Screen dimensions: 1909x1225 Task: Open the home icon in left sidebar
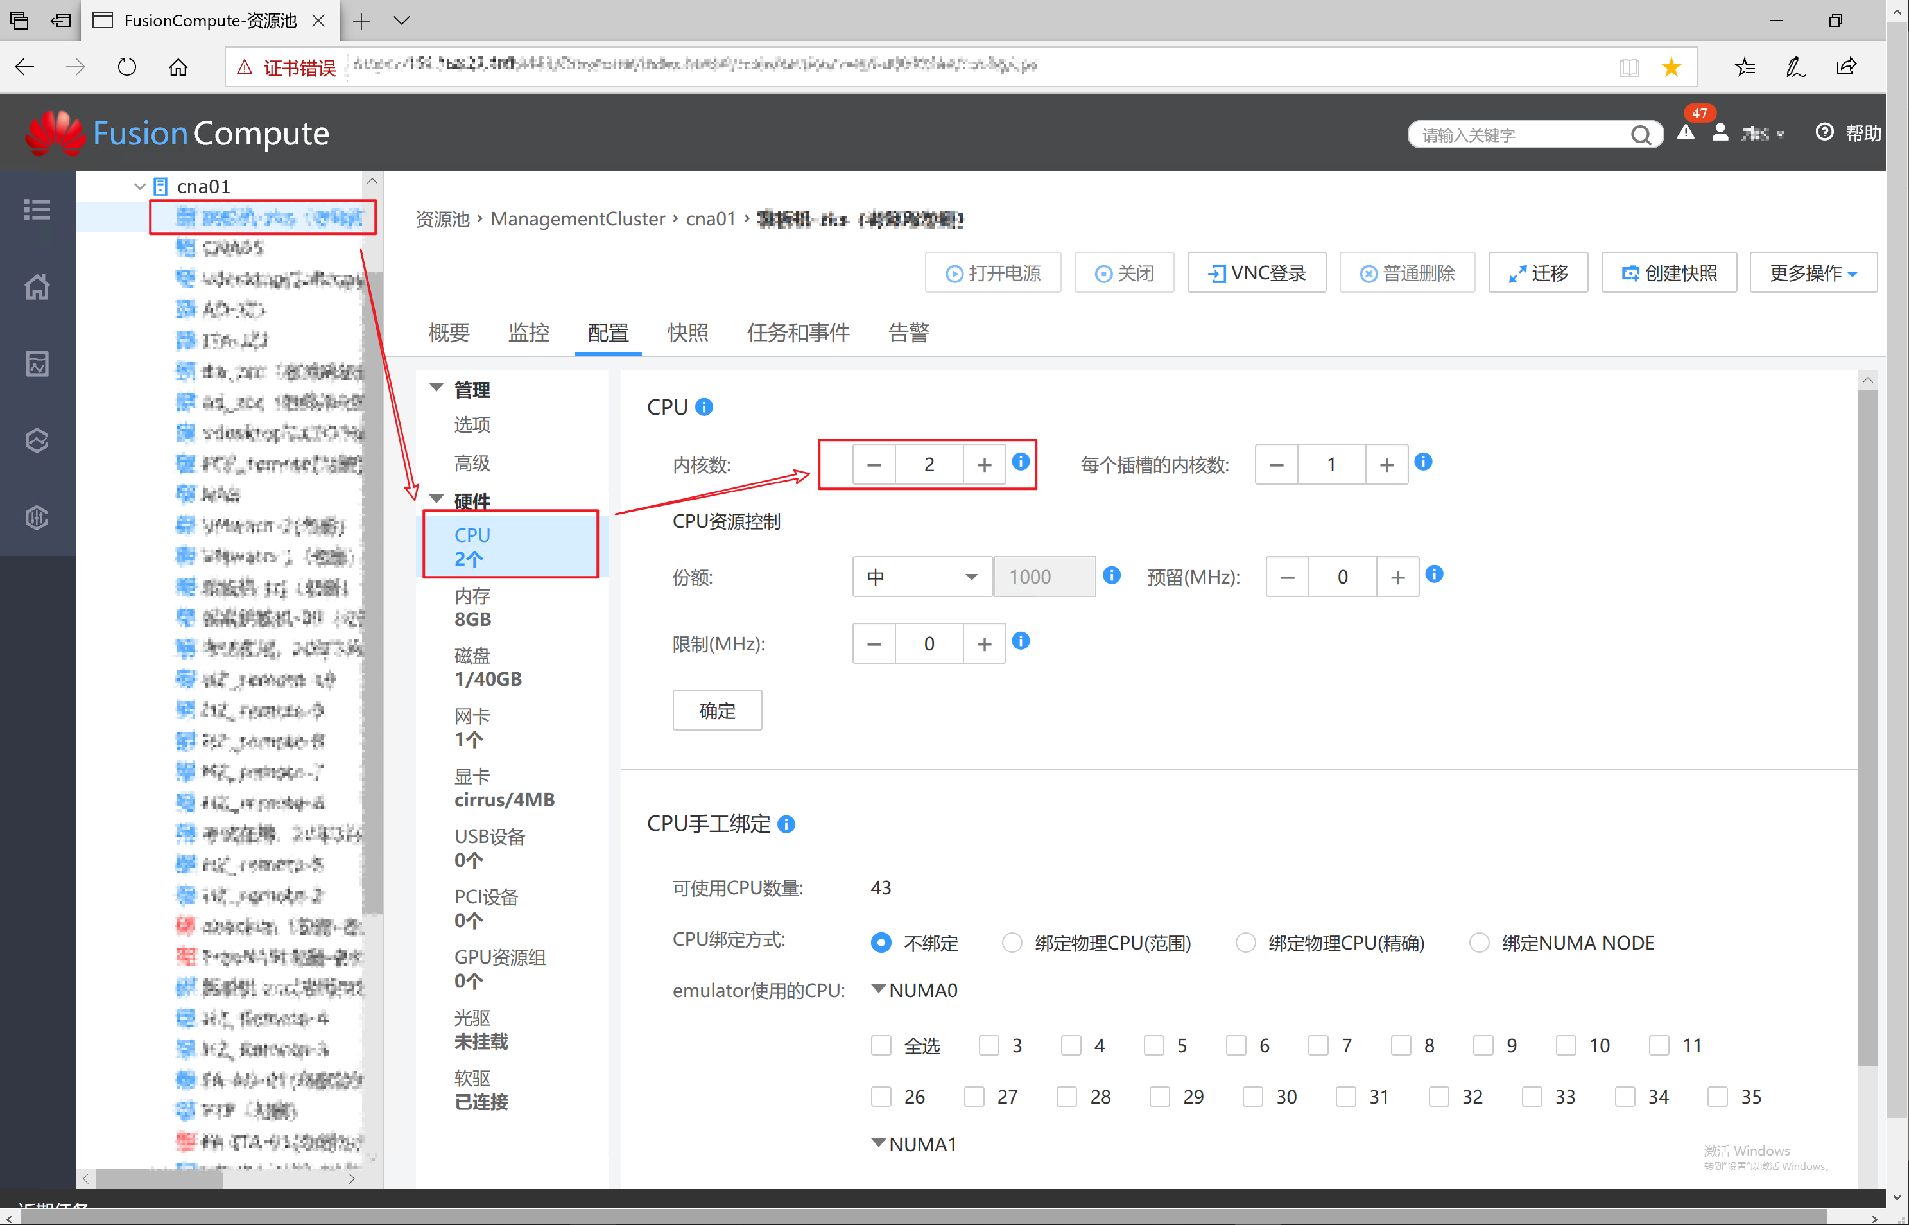pyautogui.click(x=37, y=286)
